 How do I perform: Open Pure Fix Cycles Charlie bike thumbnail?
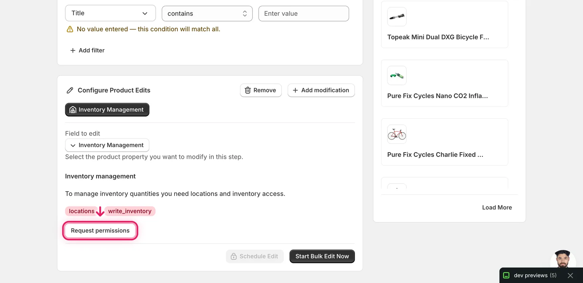coord(397,134)
